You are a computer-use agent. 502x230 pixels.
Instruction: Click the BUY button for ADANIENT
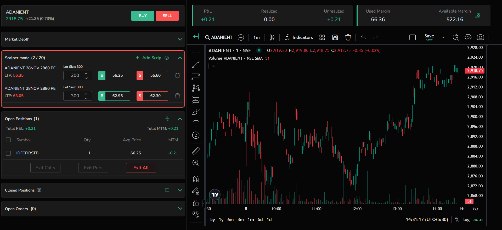pos(143,16)
